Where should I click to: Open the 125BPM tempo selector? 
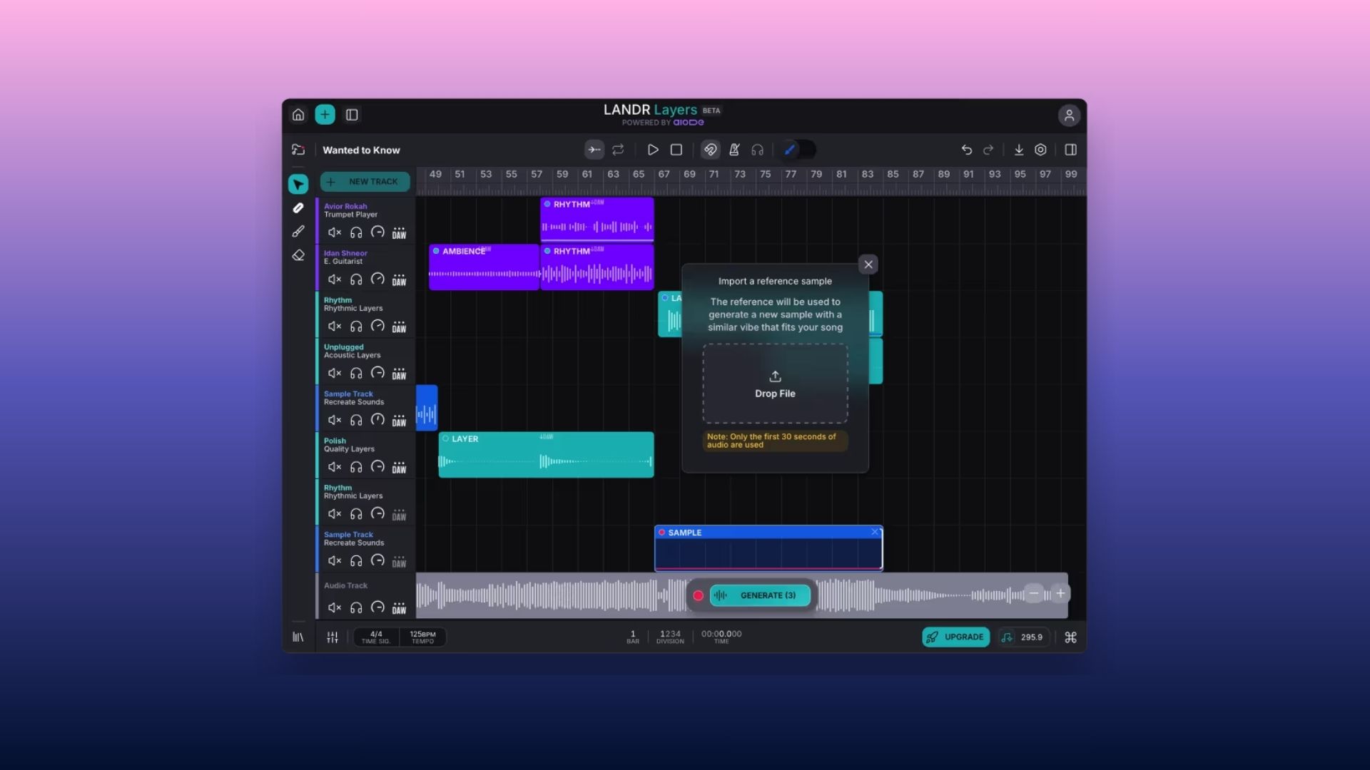coord(422,637)
